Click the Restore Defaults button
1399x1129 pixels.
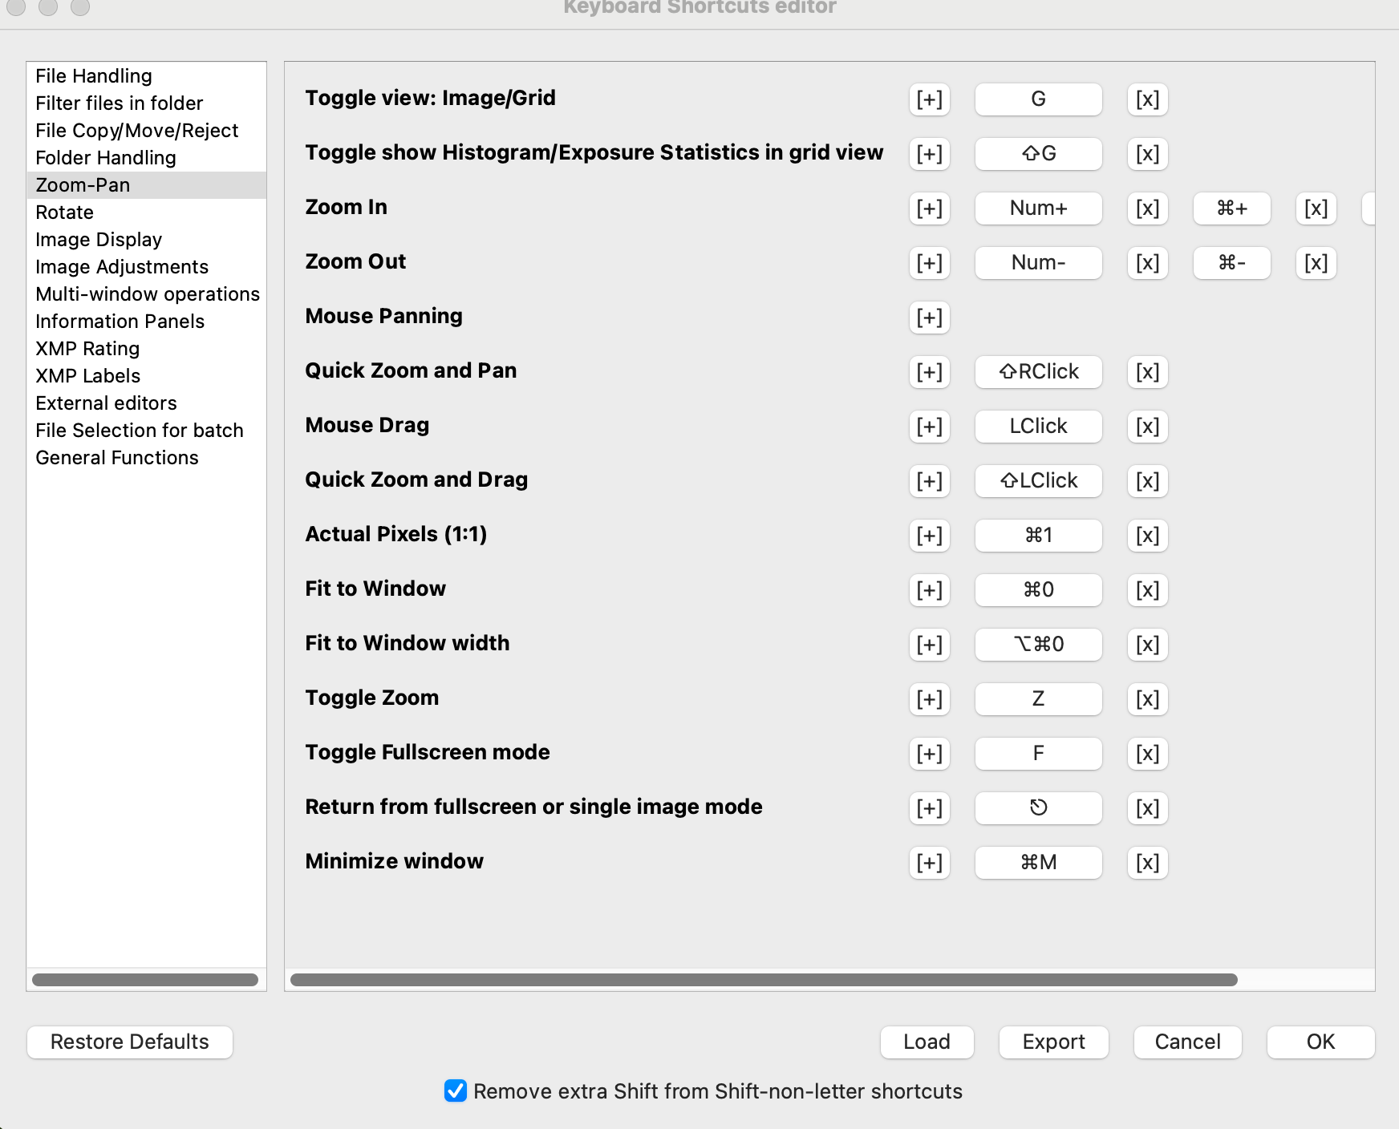(x=130, y=1042)
